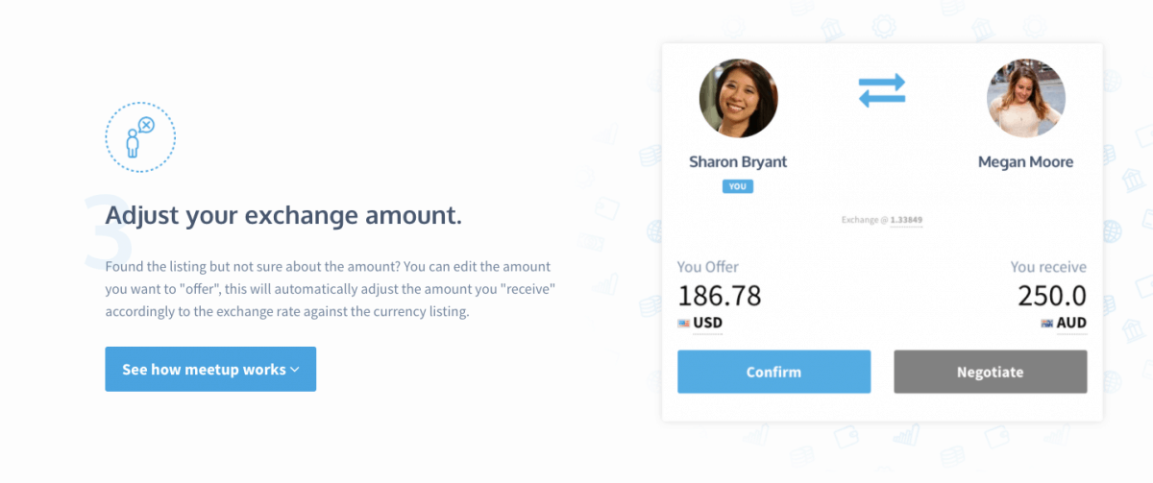This screenshot has height=483, width=1153.
Task: Click the Adjust your exchange amount heading
Action: 283,215
